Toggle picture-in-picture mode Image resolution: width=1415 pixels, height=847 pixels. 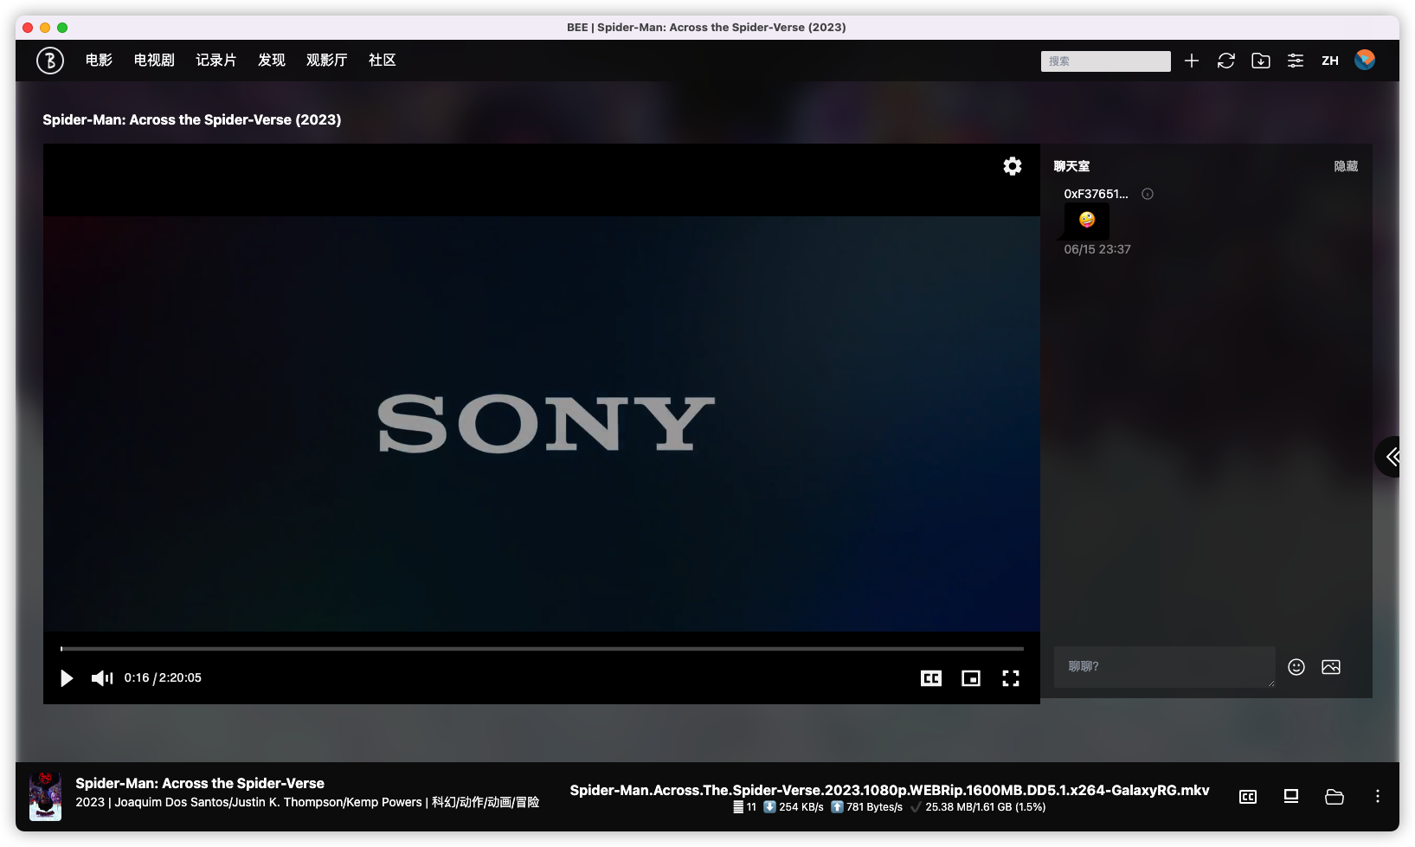point(970,678)
